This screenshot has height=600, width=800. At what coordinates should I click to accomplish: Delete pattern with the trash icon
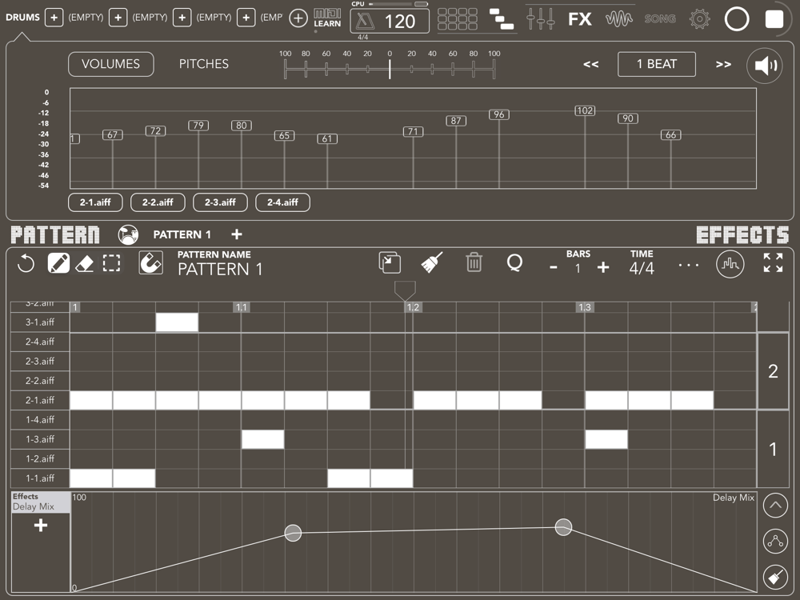click(x=474, y=262)
